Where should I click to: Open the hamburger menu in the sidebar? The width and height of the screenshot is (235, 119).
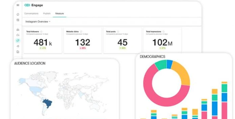point(18,5)
